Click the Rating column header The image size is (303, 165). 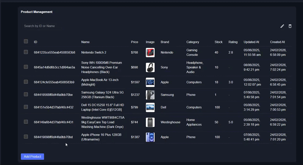233,42
